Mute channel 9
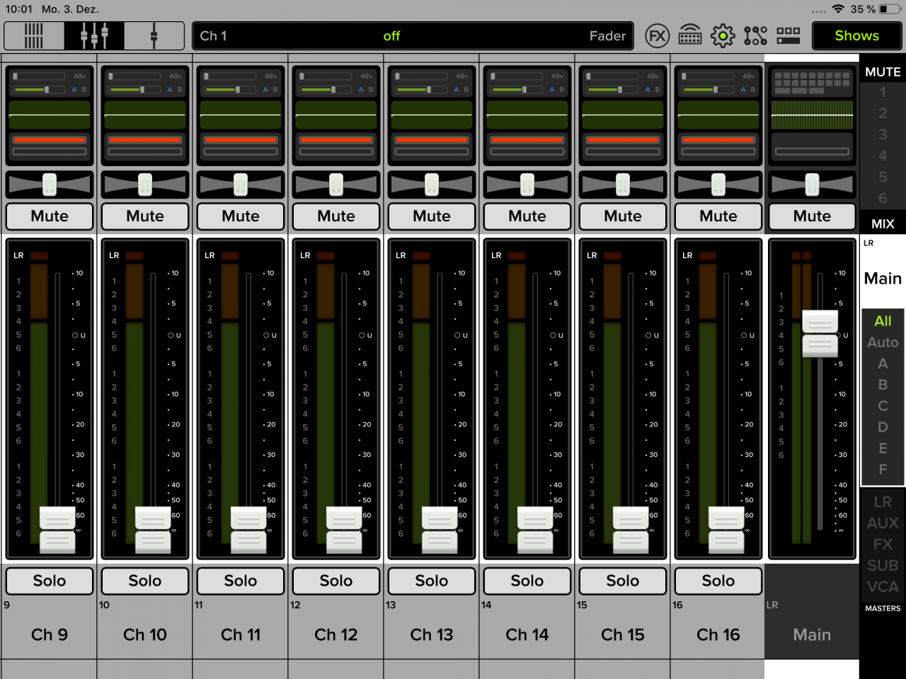The width and height of the screenshot is (906, 679). pos(50,216)
